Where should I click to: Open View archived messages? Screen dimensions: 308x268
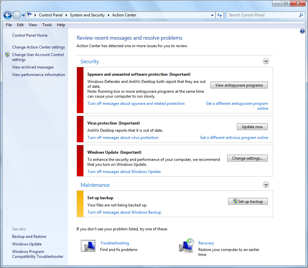pos(33,67)
